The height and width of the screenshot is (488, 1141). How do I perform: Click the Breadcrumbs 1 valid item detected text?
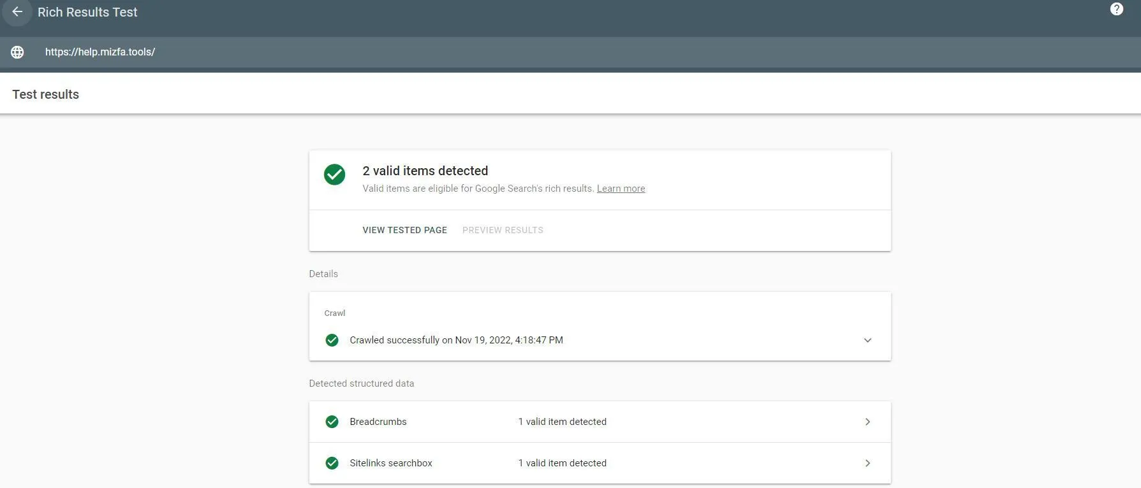click(562, 422)
